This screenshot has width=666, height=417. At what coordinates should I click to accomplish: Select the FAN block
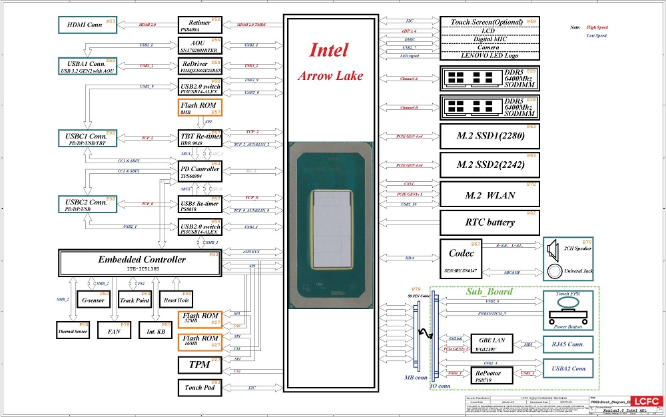point(114,330)
